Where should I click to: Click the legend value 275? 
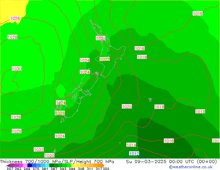(36, 169)
